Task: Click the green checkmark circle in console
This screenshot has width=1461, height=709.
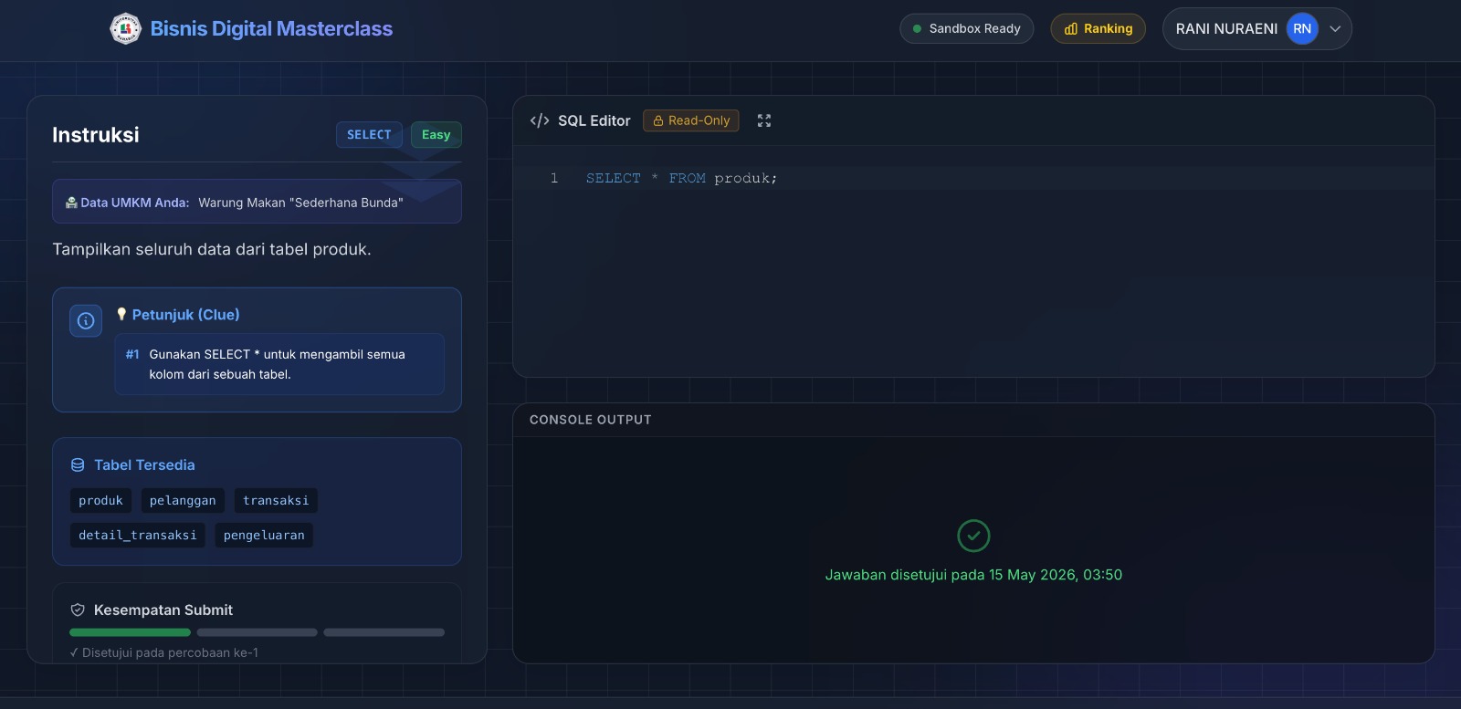Action: tap(973, 536)
